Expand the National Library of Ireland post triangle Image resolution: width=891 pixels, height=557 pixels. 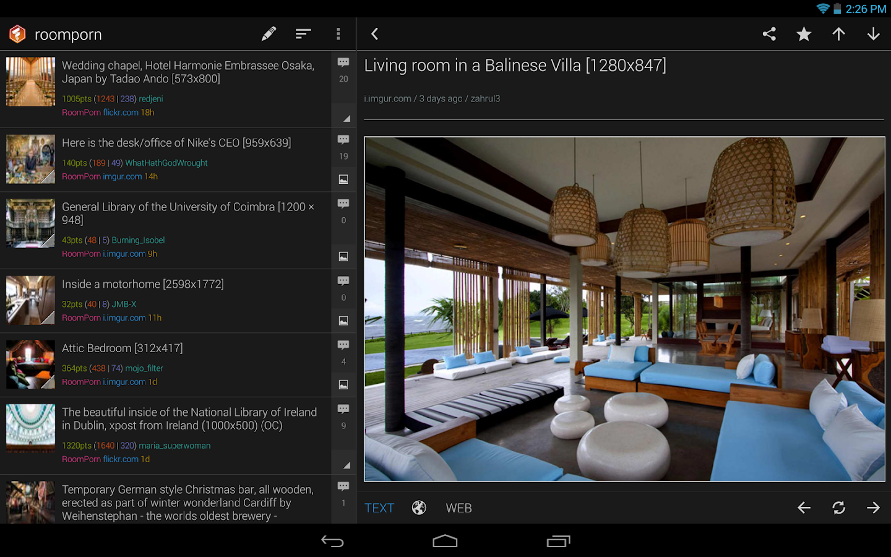tap(346, 465)
